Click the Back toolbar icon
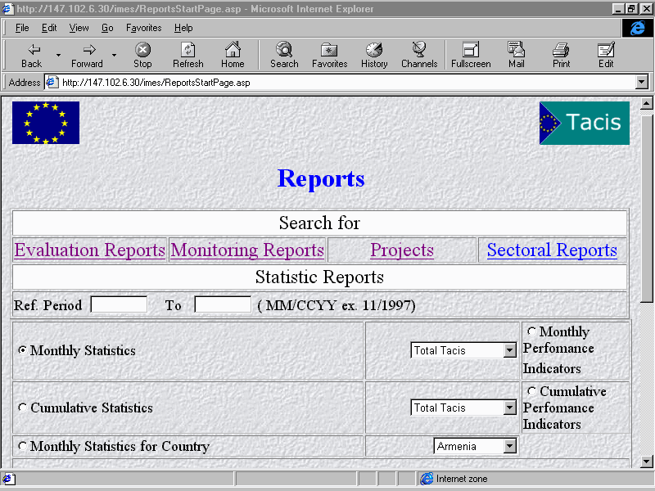Screen dimensions: 655x491 31,55
